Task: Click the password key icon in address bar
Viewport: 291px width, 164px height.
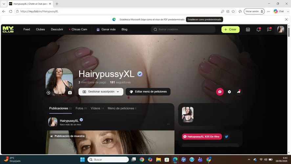Action: pyautogui.click(x=222, y=11)
